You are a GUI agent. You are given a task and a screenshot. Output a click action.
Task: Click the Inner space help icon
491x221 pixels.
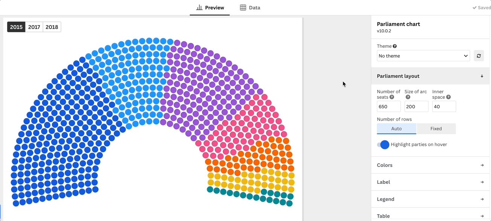coord(448,97)
